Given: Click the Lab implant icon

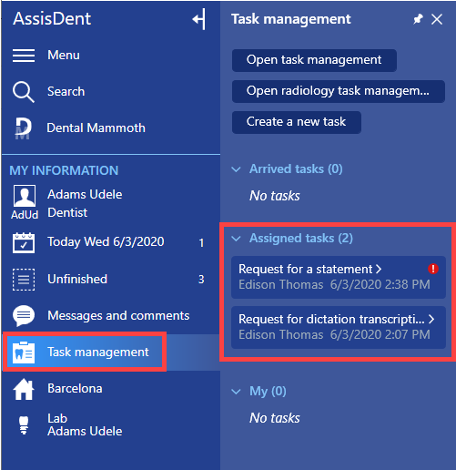Looking at the screenshot, I should (x=24, y=425).
